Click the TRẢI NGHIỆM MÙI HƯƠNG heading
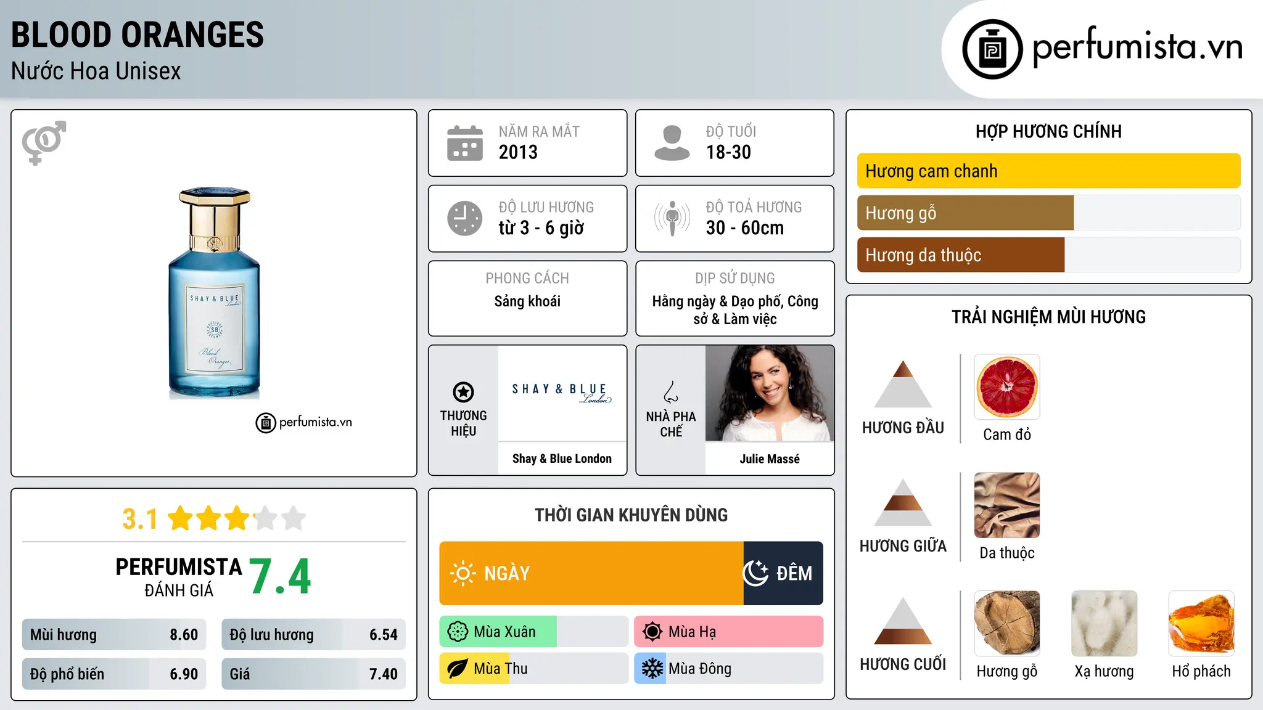The image size is (1263, 710). pos(1048,317)
